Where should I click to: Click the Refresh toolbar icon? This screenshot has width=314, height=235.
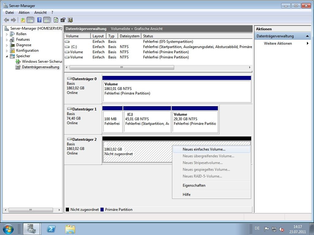point(56,20)
